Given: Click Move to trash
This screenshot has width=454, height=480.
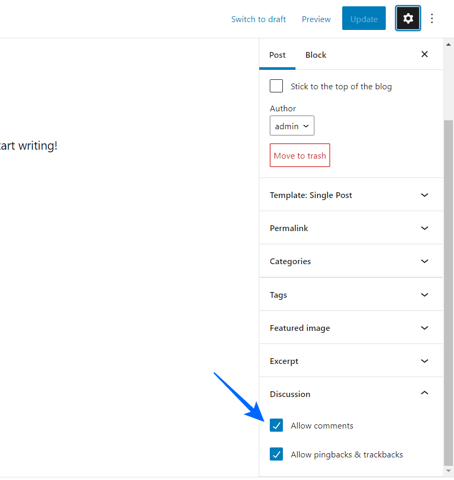Looking at the screenshot, I should pos(300,155).
